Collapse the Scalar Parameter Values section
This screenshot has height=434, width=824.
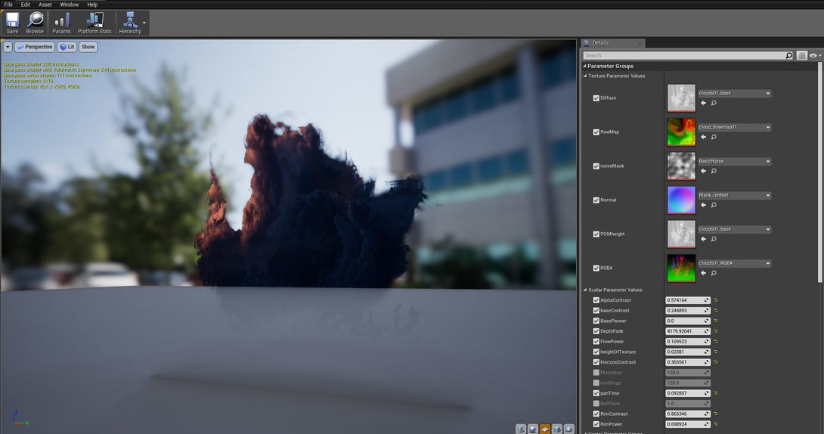pyautogui.click(x=585, y=290)
